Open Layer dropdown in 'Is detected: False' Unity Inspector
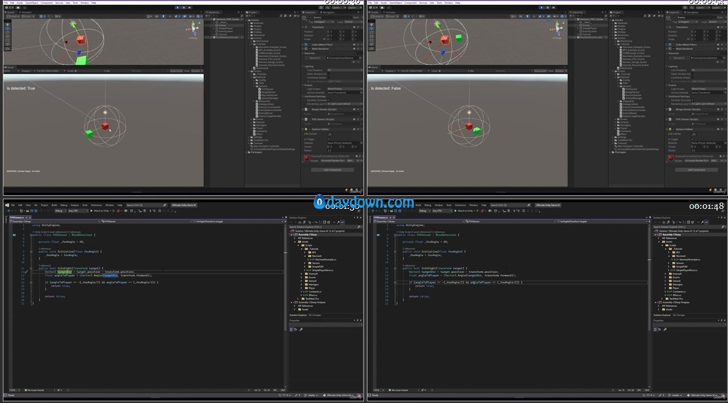728x403 pixels. coord(717,22)
